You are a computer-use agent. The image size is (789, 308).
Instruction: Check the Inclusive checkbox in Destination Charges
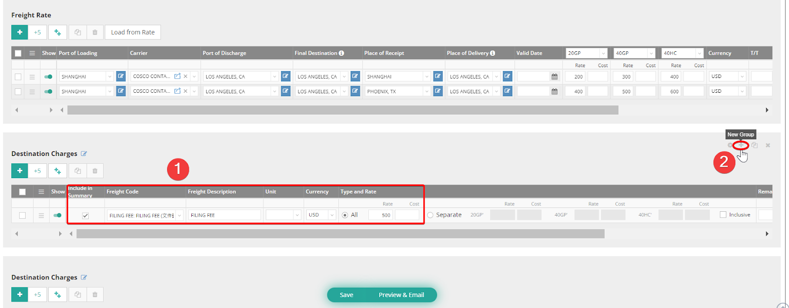click(723, 215)
